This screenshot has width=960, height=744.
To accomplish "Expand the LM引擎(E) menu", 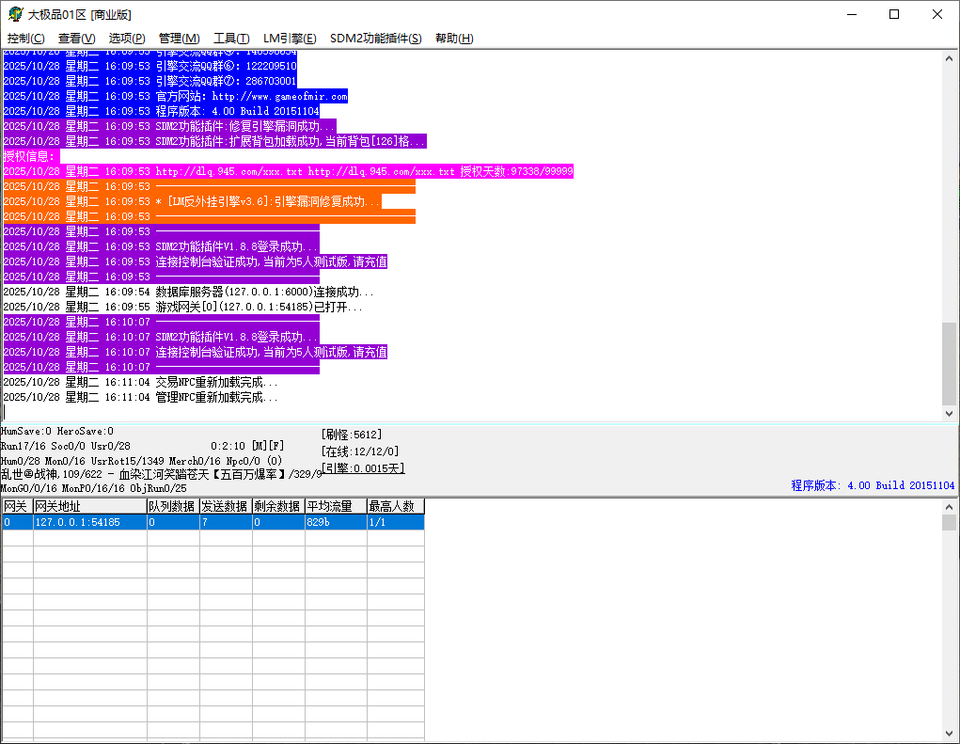I will pos(290,39).
